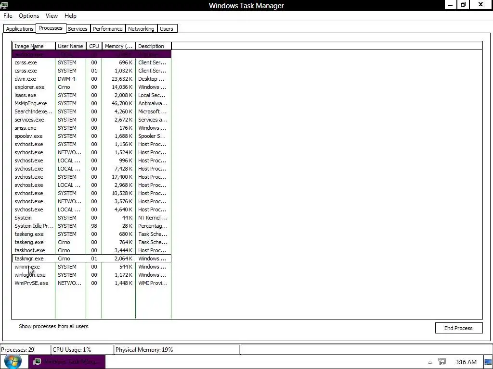Click CPU Usage: 1% status entry
This screenshot has width=493, height=369.
click(x=82, y=350)
